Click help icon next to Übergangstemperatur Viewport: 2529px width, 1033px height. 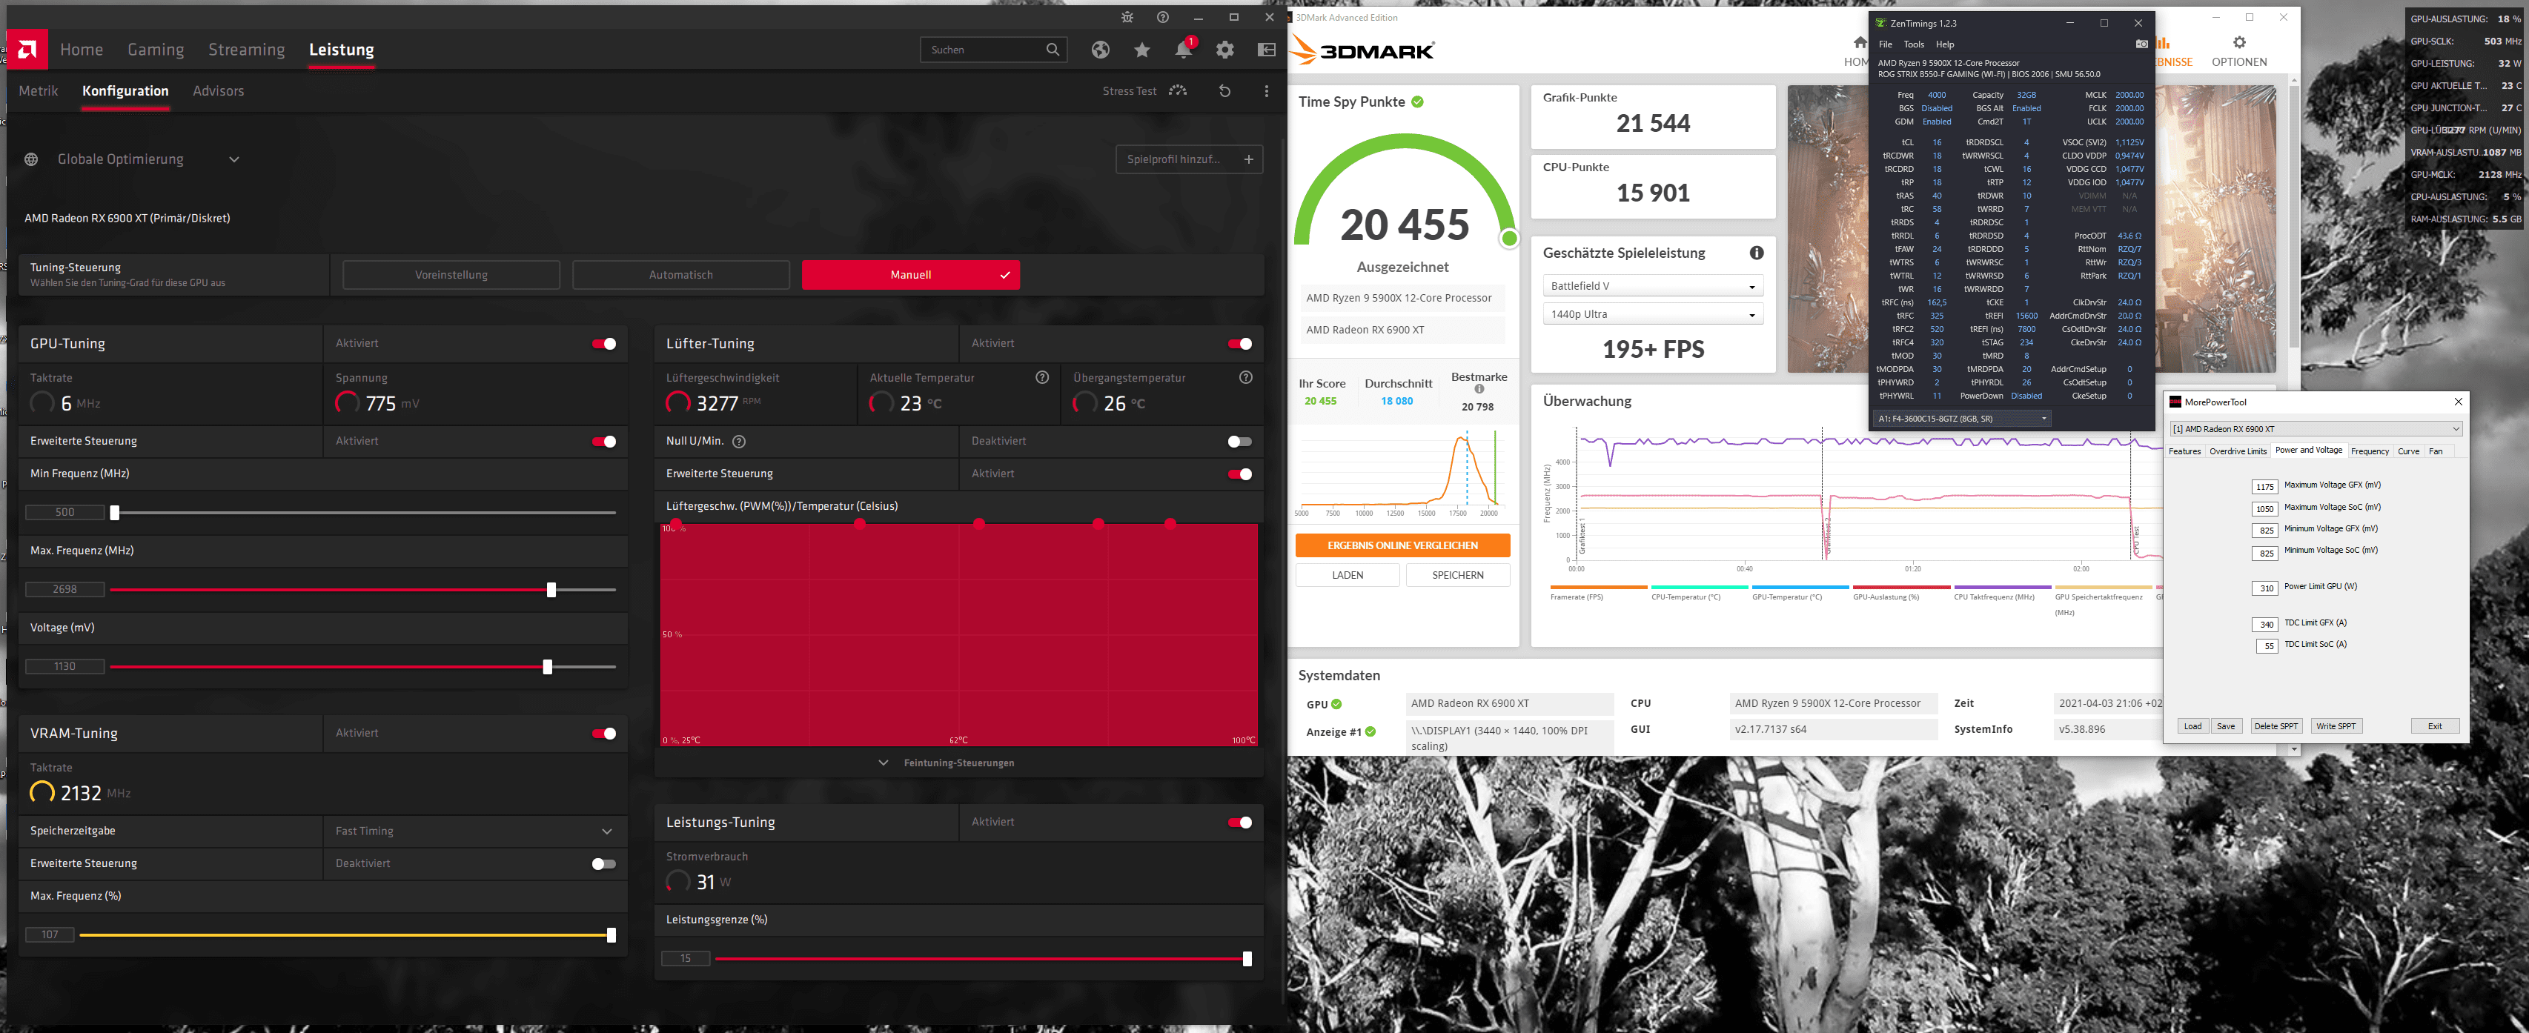(x=1245, y=377)
